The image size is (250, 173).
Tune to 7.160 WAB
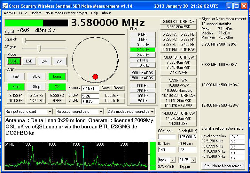[178, 73]
